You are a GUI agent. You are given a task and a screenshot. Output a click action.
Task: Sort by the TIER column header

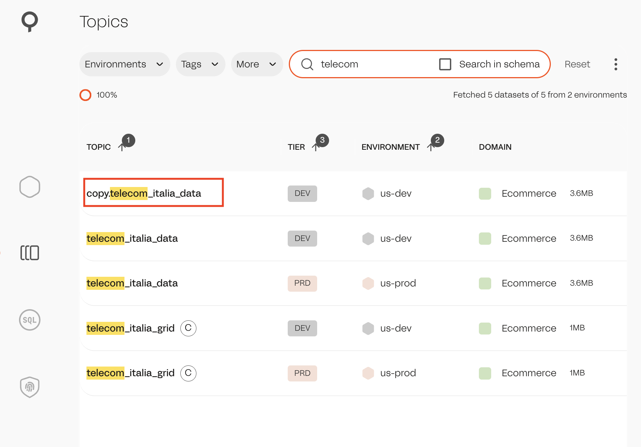point(296,147)
